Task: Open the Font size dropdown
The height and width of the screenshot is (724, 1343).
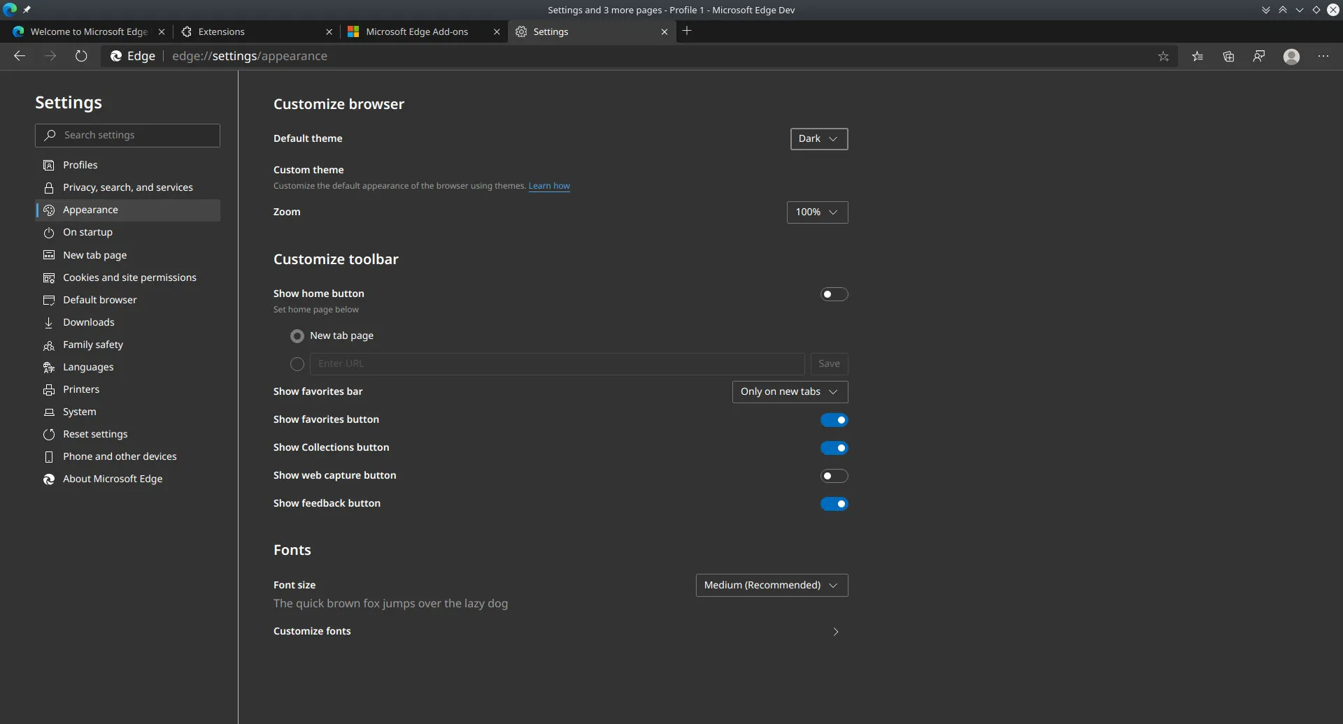Action: point(772,586)
